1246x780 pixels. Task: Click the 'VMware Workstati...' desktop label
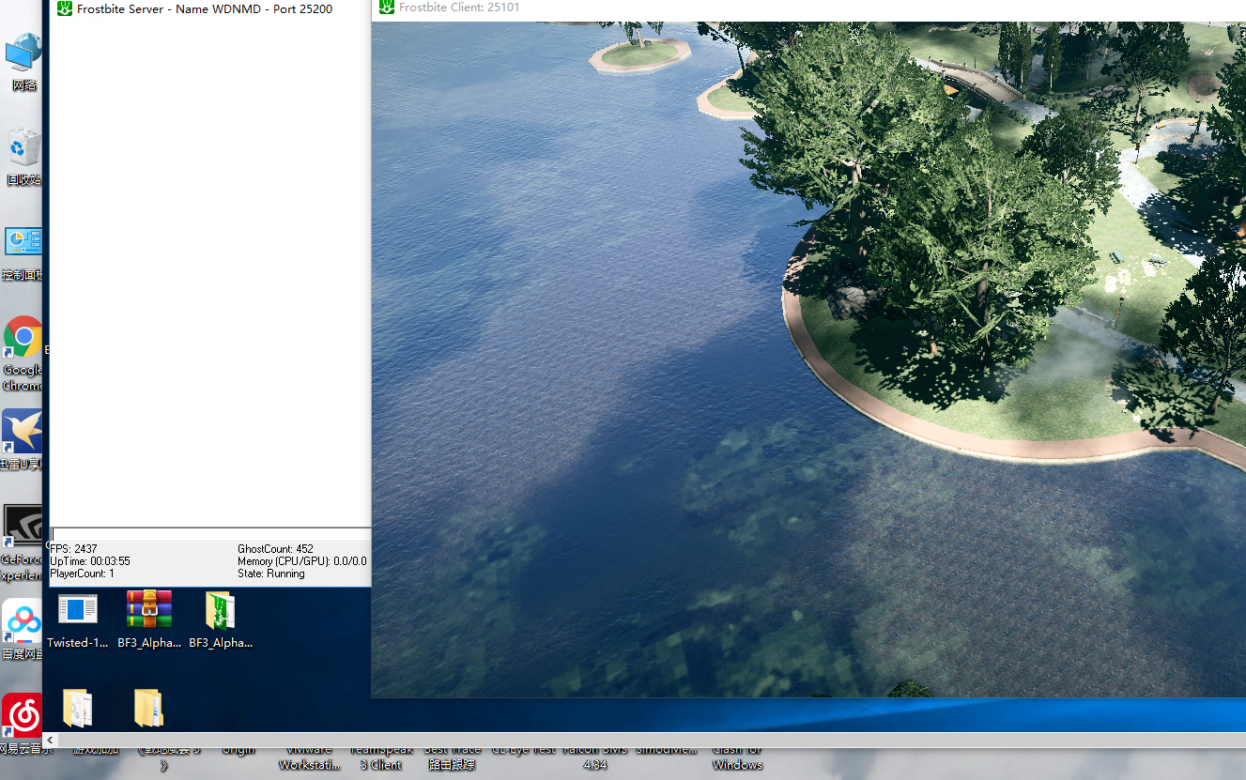coord(310,757)
